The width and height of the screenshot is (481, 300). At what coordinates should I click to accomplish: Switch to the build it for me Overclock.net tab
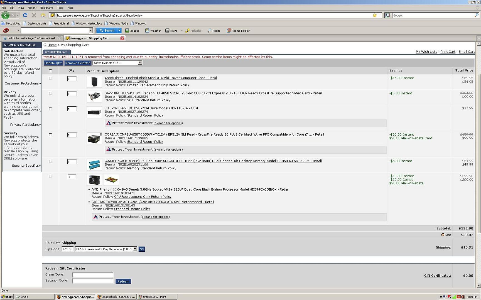tap(32, 38)
